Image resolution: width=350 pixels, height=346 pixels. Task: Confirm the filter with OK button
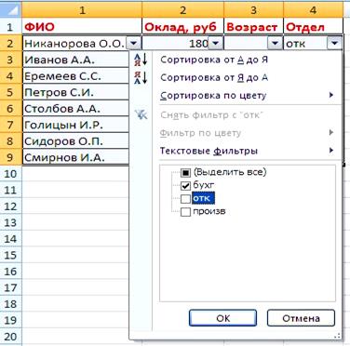click(223, 318)
